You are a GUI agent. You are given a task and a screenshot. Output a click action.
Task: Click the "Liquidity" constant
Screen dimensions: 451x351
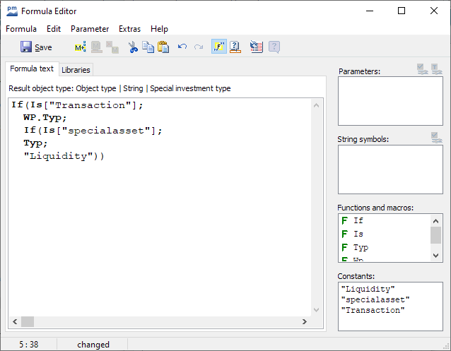pos(368,289)
